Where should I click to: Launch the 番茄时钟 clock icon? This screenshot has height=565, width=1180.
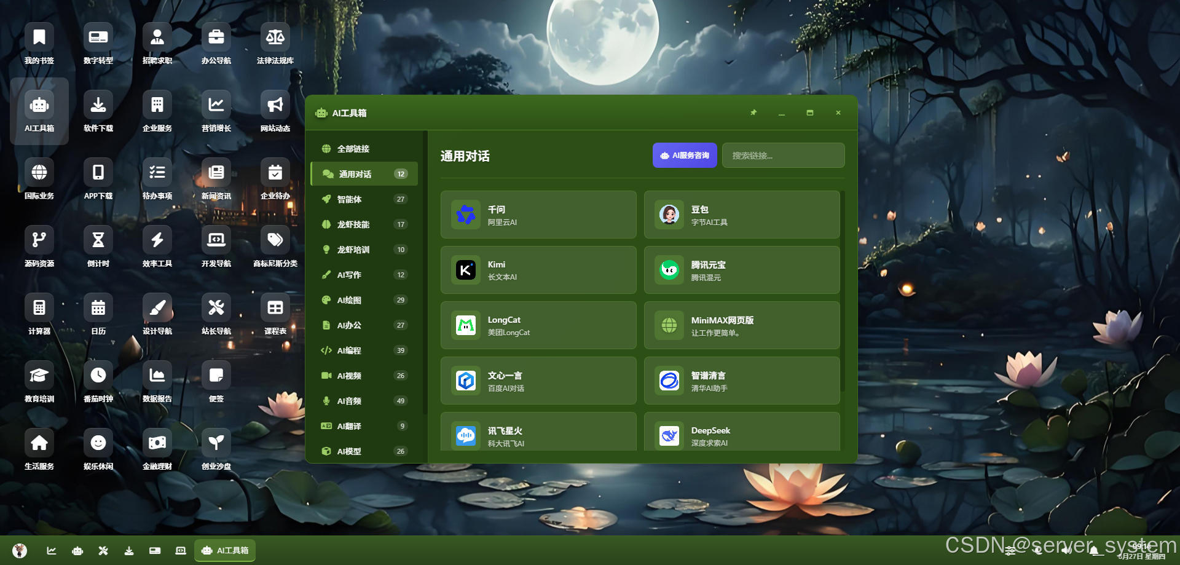tap(98, 382)
